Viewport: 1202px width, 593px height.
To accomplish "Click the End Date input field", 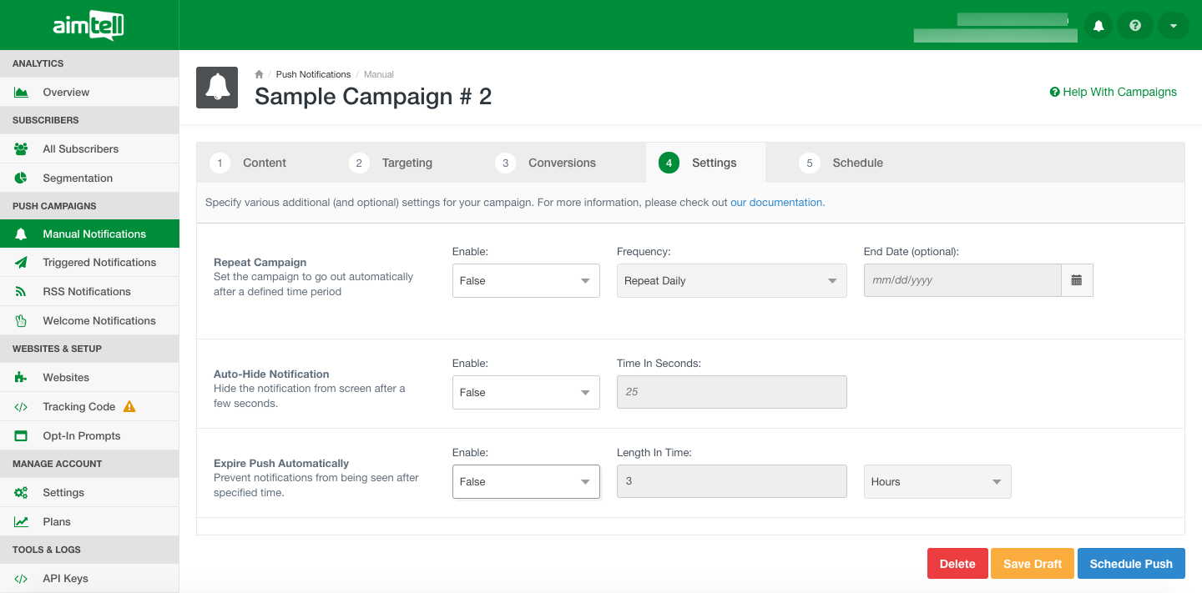I will (962, 281).
